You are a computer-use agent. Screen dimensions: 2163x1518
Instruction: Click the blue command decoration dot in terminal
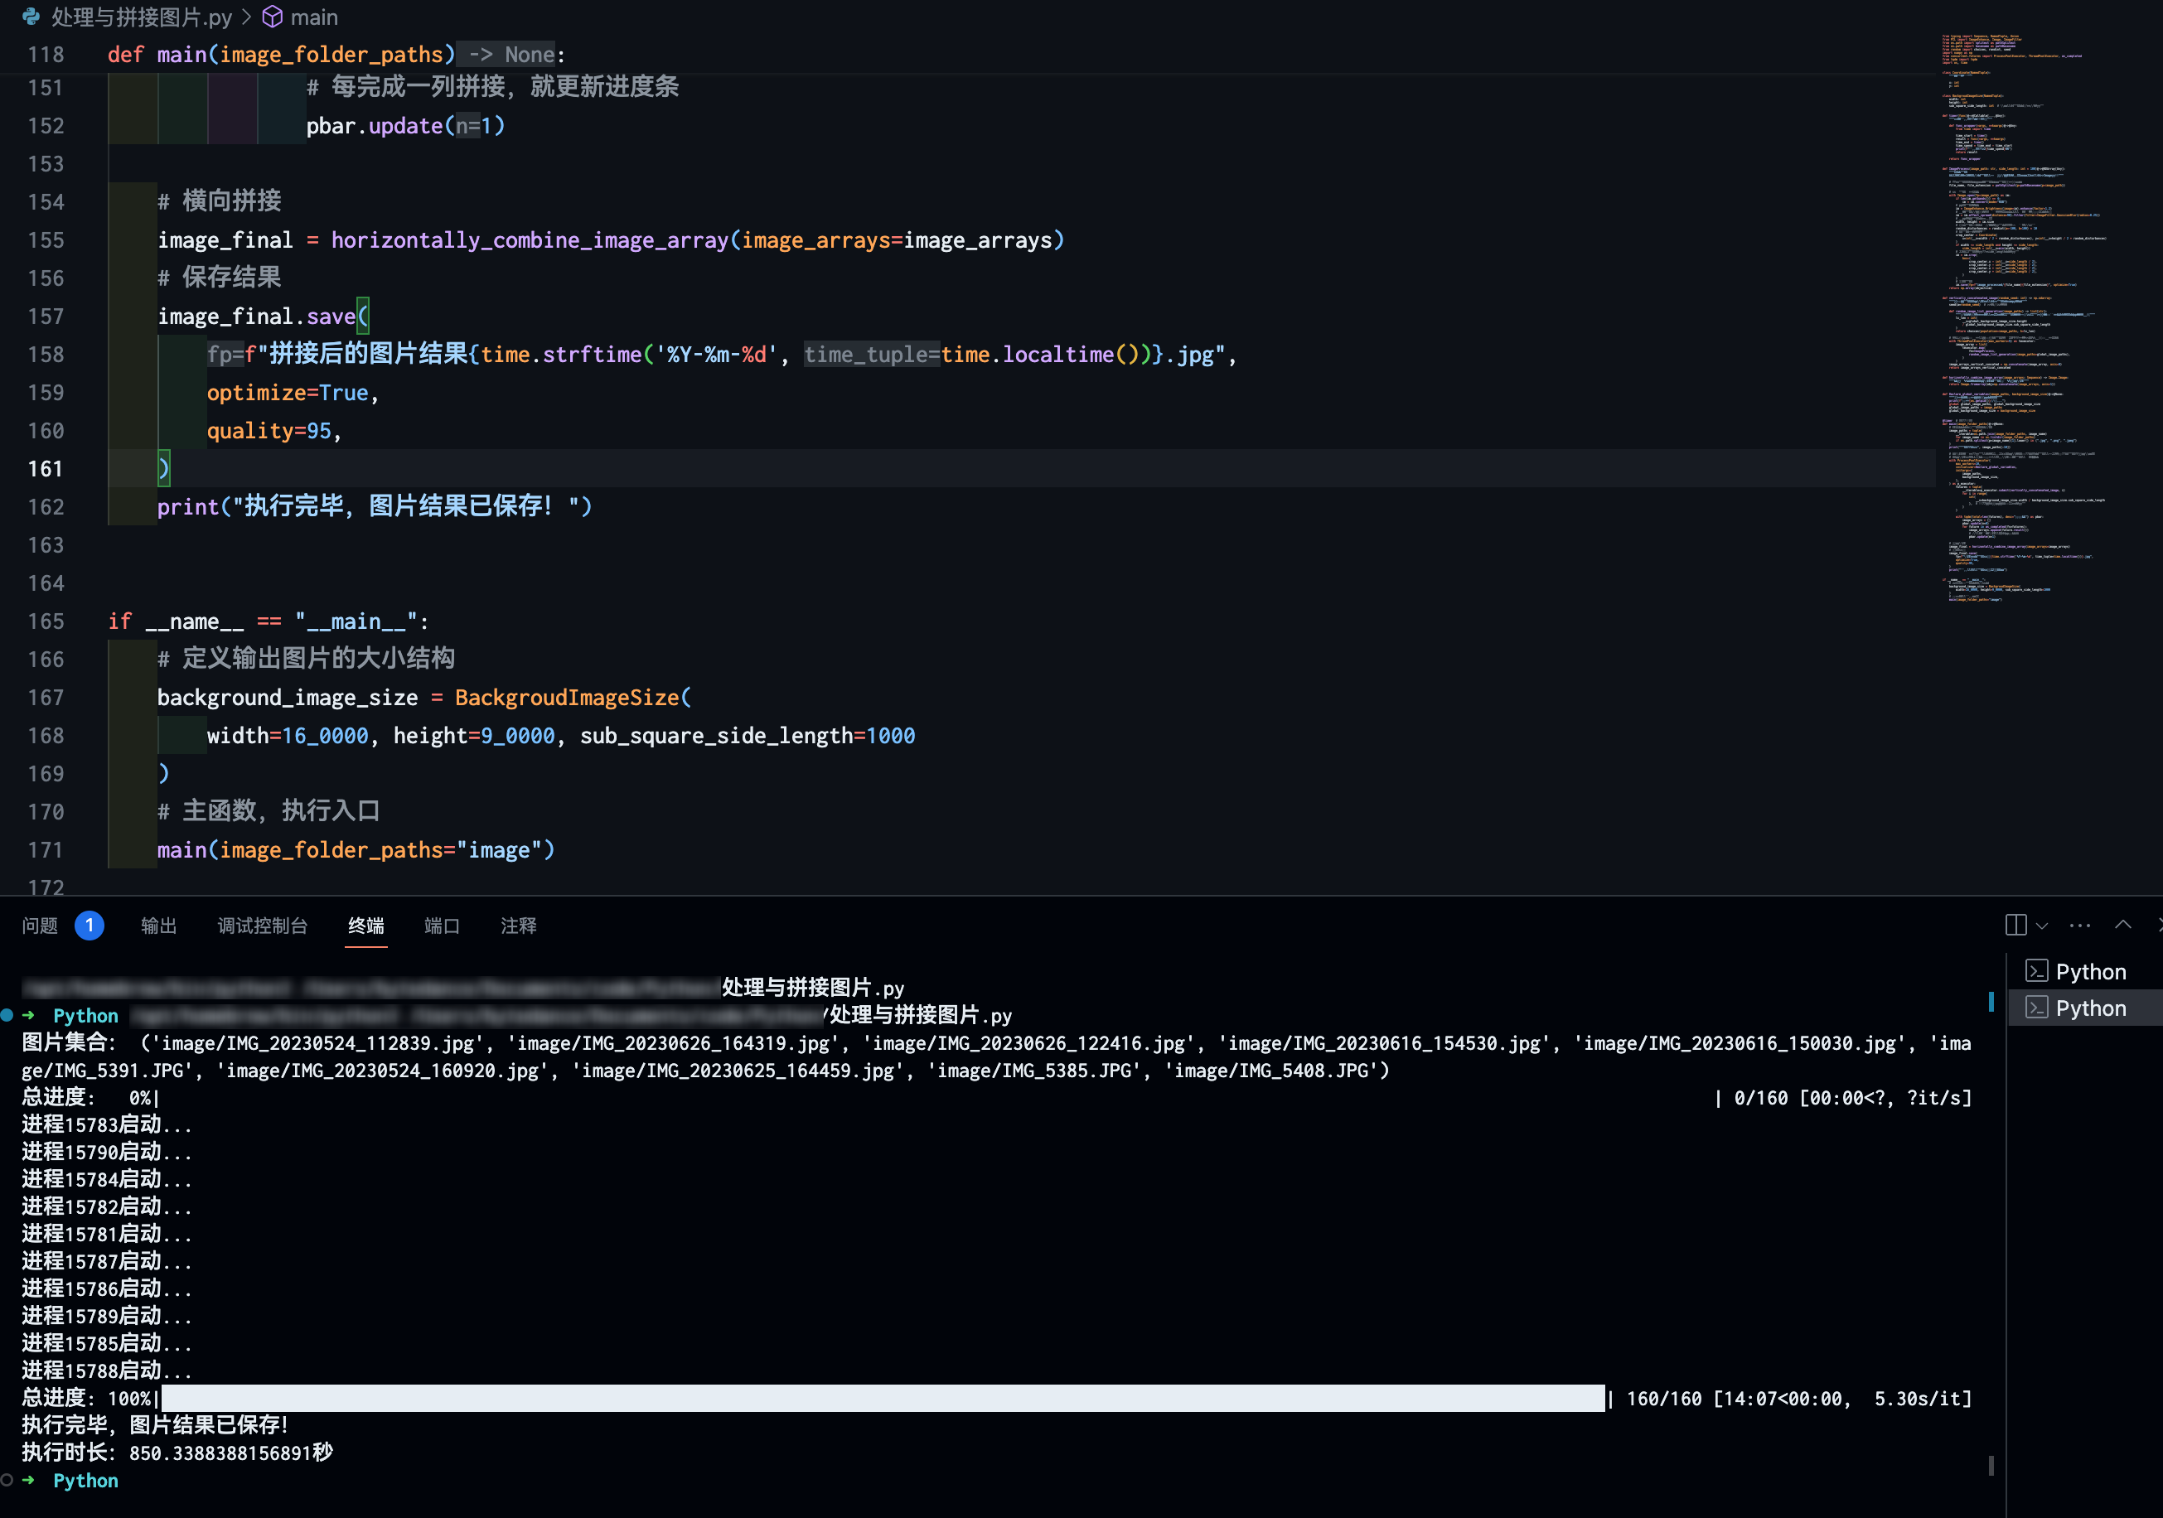pyautogui.click(x=7, y=1015)
